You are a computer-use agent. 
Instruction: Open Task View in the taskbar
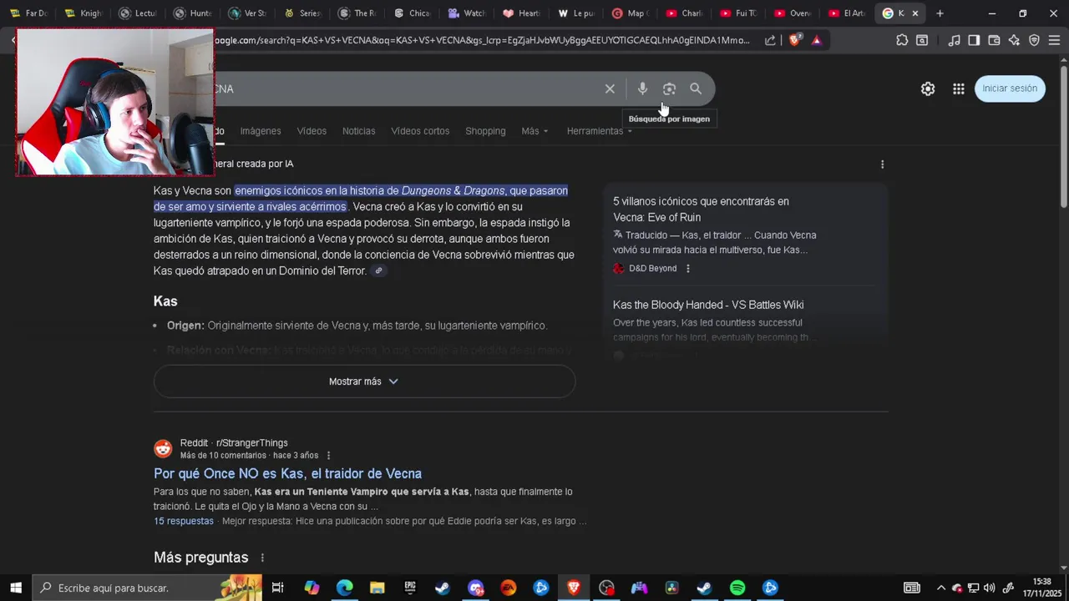click(278, 588)
